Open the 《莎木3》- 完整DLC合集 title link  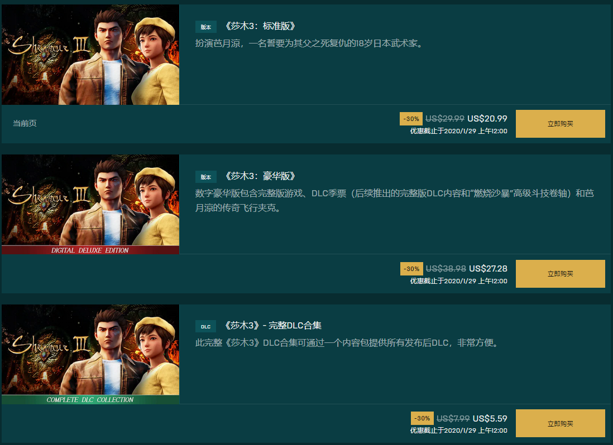point(273,325)
